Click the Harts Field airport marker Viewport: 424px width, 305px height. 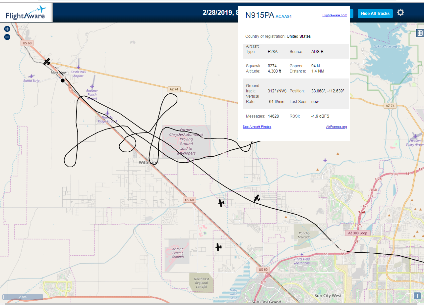302,254
